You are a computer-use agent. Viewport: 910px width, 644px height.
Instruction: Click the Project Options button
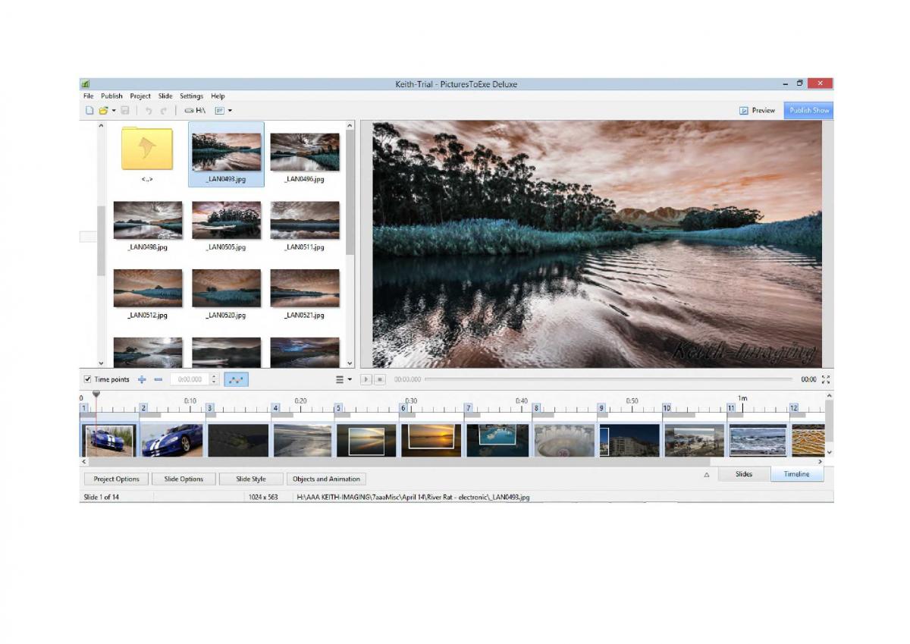(116, 479)
